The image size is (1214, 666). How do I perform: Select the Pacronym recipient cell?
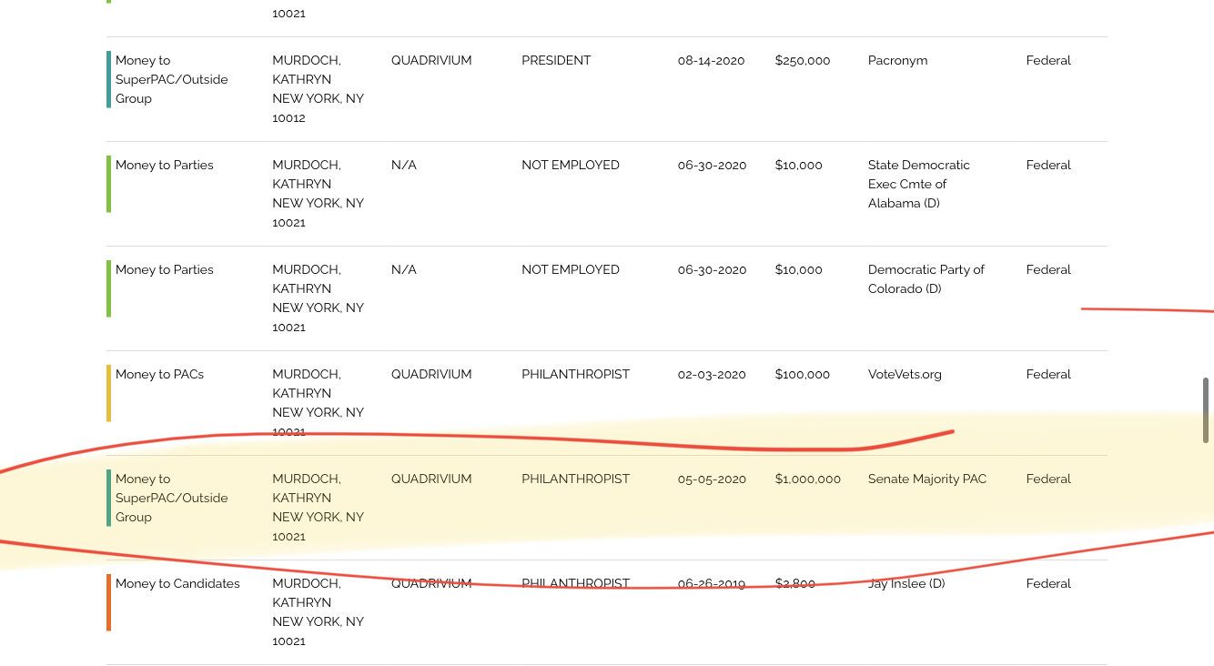point(897,60)
